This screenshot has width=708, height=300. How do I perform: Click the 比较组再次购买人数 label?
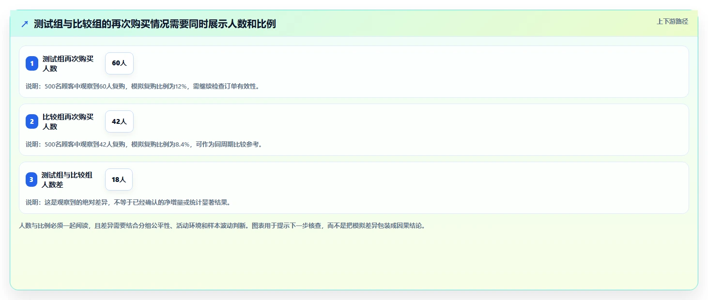(x=68, y=121)
